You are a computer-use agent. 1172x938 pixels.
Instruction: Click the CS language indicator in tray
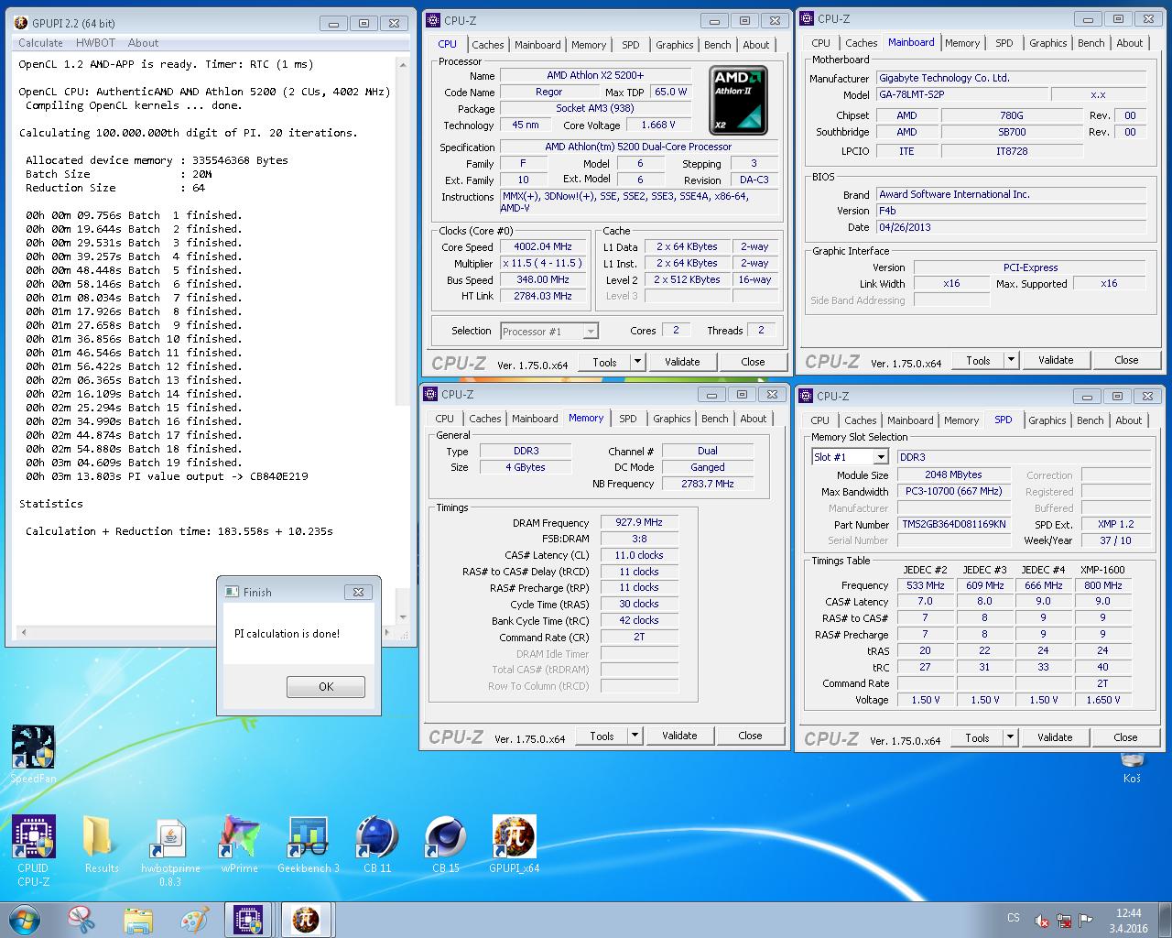pyautogui.click(x=1014, y=918)
